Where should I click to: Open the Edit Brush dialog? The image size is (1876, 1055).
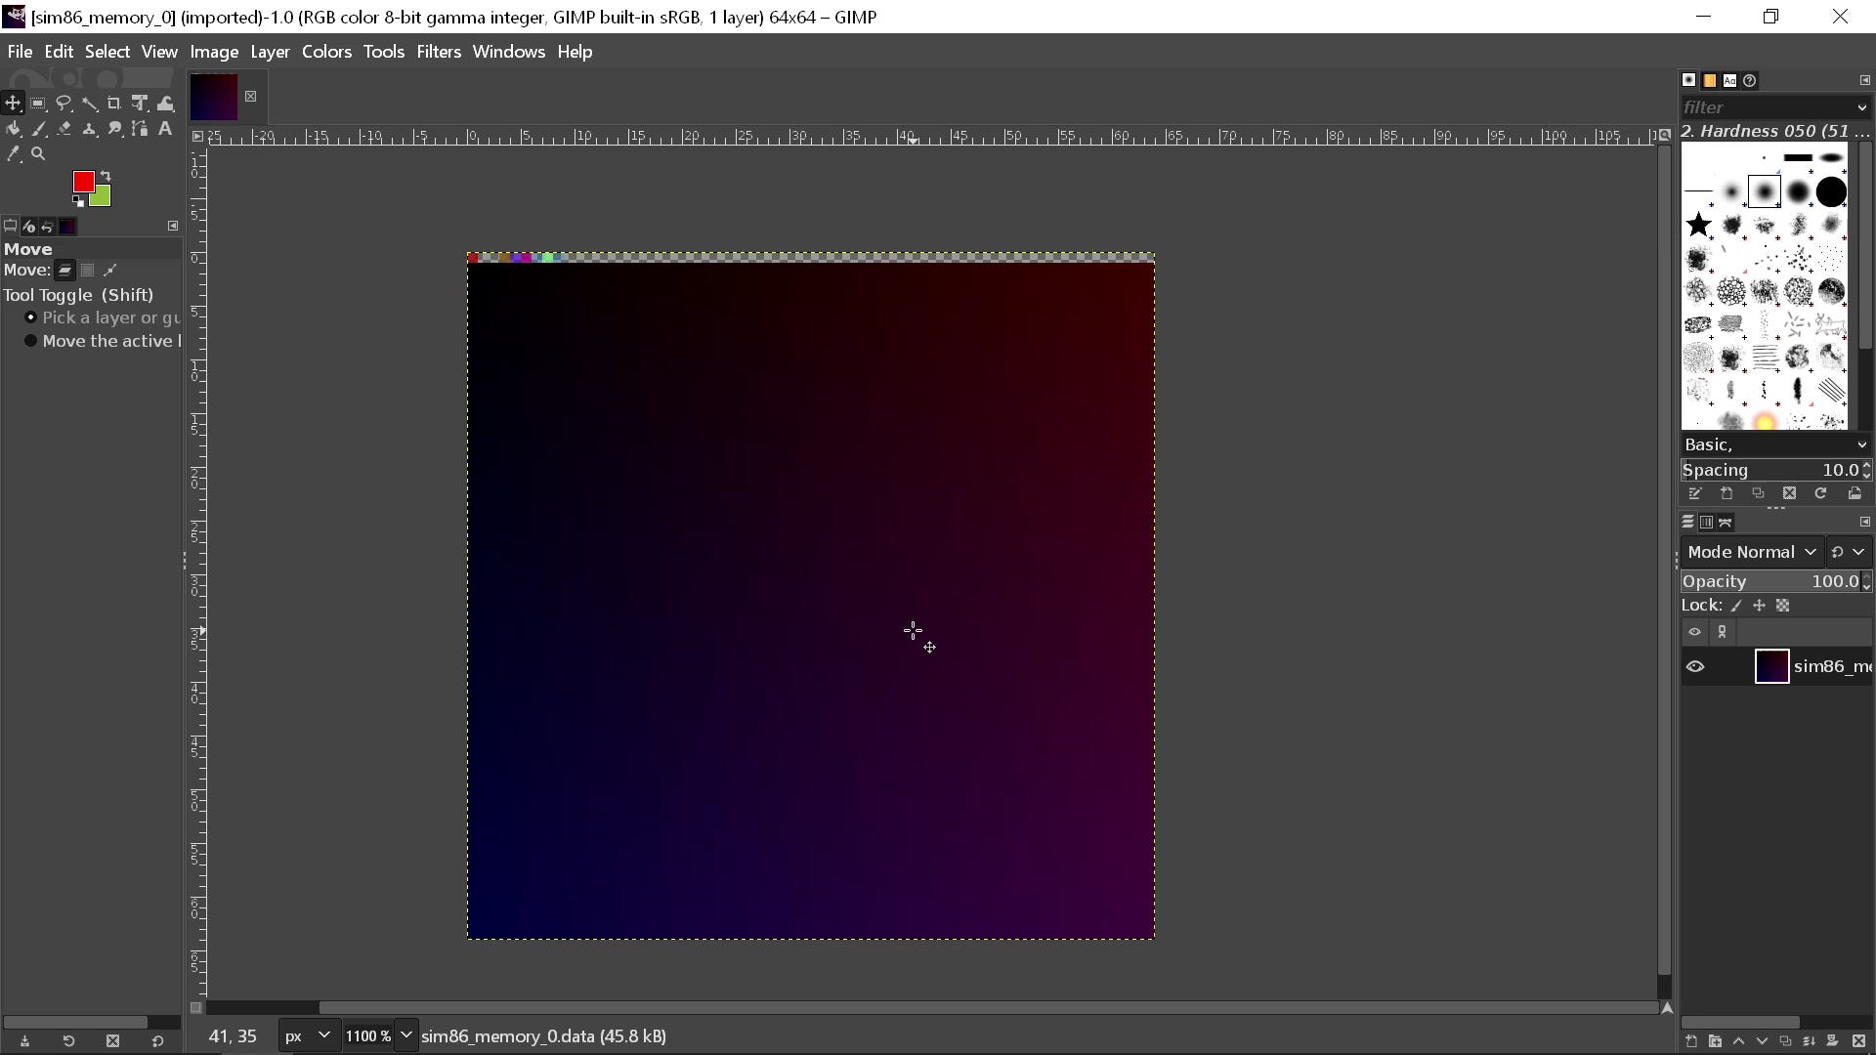(1695, 494)
